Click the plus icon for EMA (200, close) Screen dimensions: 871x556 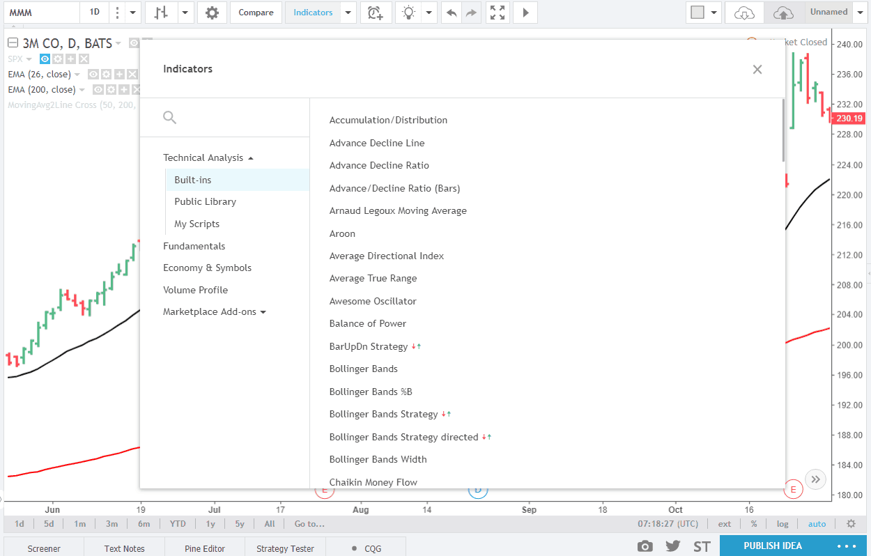pyautogui.click(x=123, y=90)
